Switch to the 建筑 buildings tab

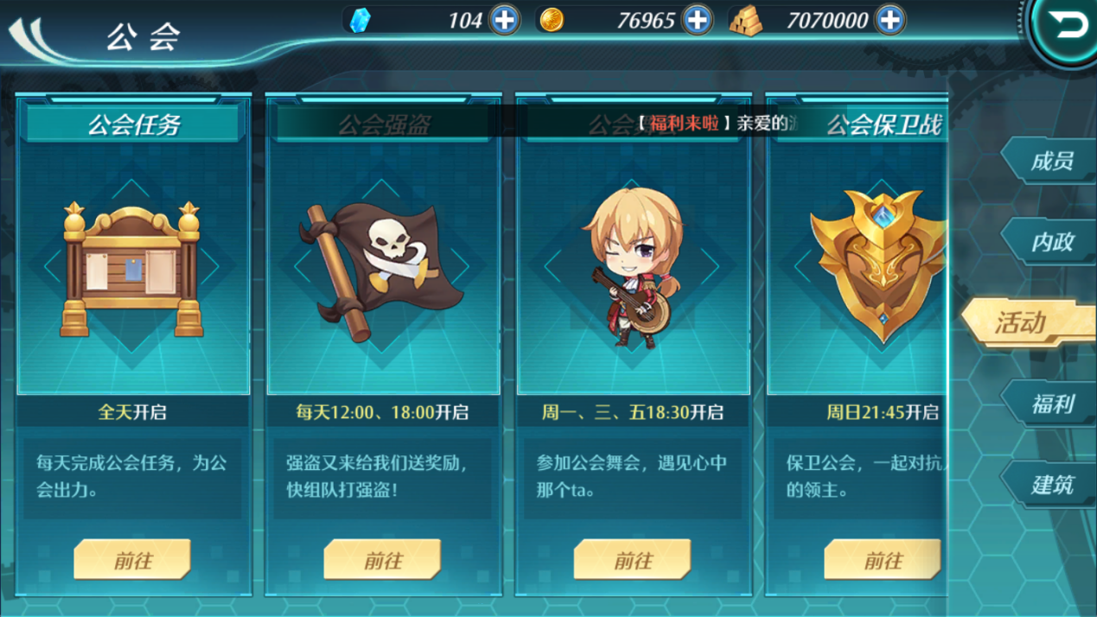(1051, 485)
